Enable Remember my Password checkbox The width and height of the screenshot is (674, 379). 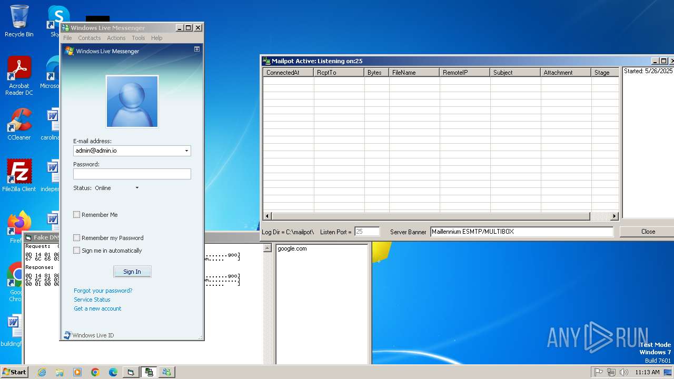77,238
